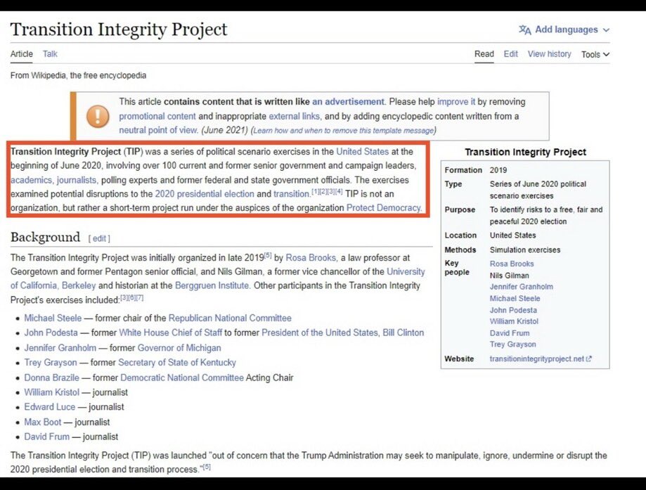Click external link icon beside transitionintegrityproject.net

[x=589, y=359]
